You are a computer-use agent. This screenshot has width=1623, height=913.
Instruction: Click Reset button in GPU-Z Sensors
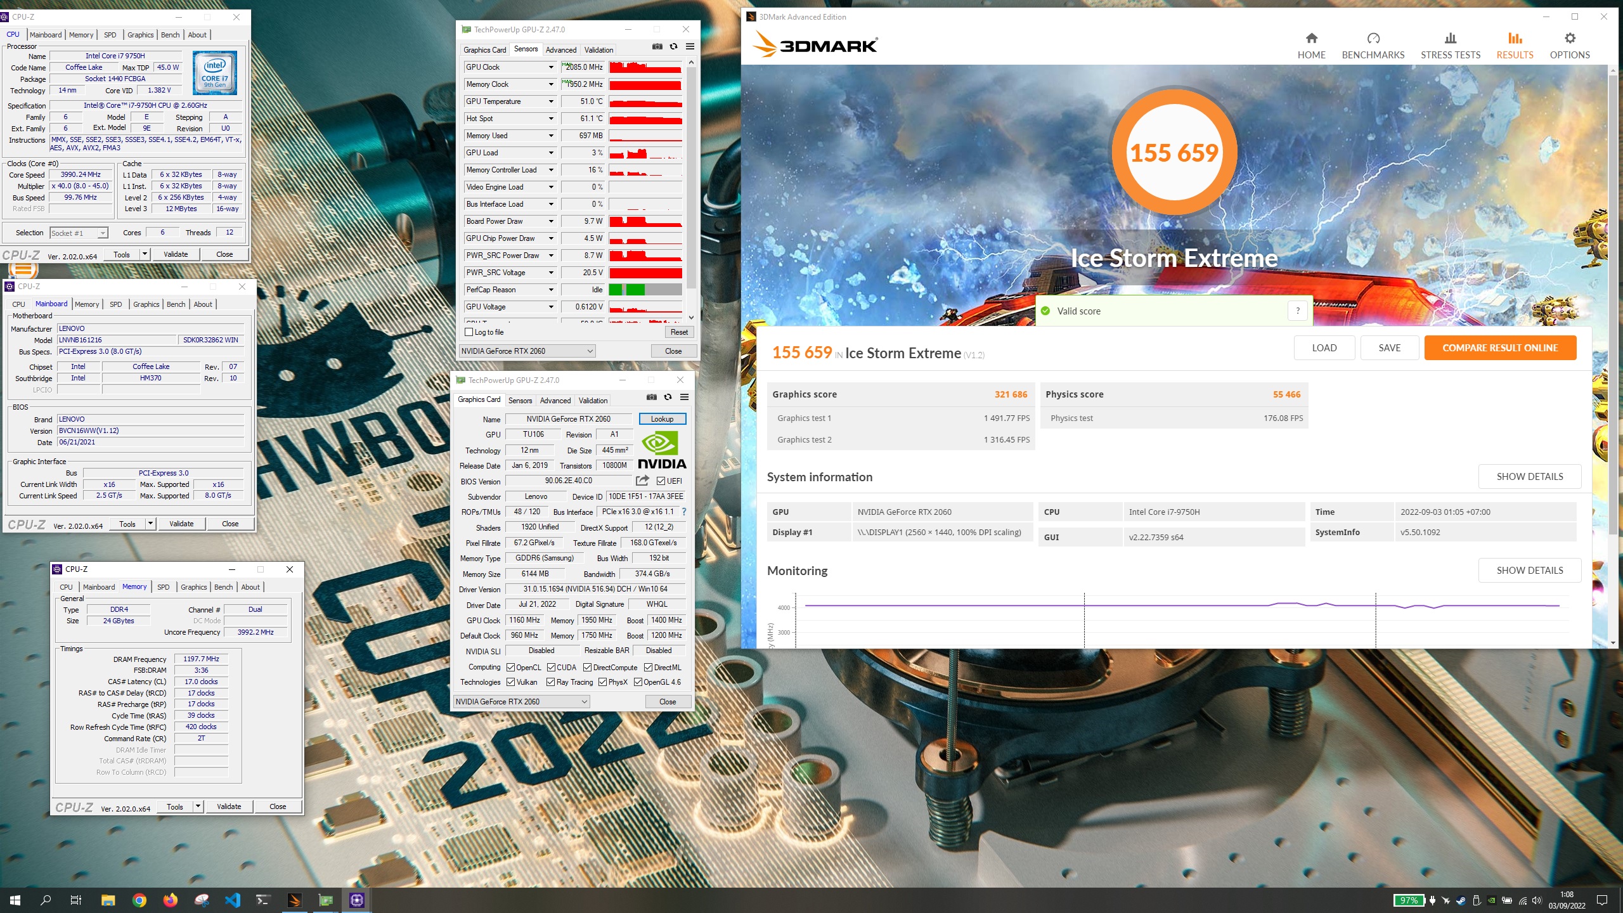[679, 332]
